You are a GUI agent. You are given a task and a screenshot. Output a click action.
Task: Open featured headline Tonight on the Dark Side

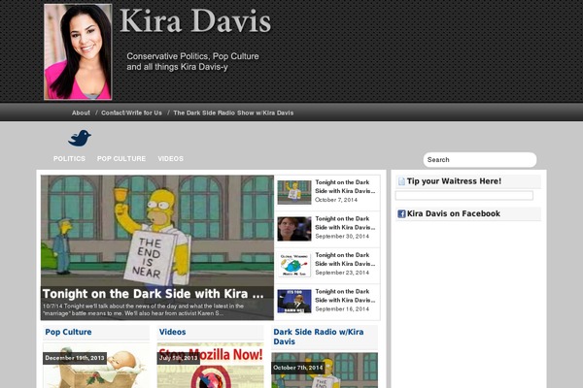click(154, 294)
